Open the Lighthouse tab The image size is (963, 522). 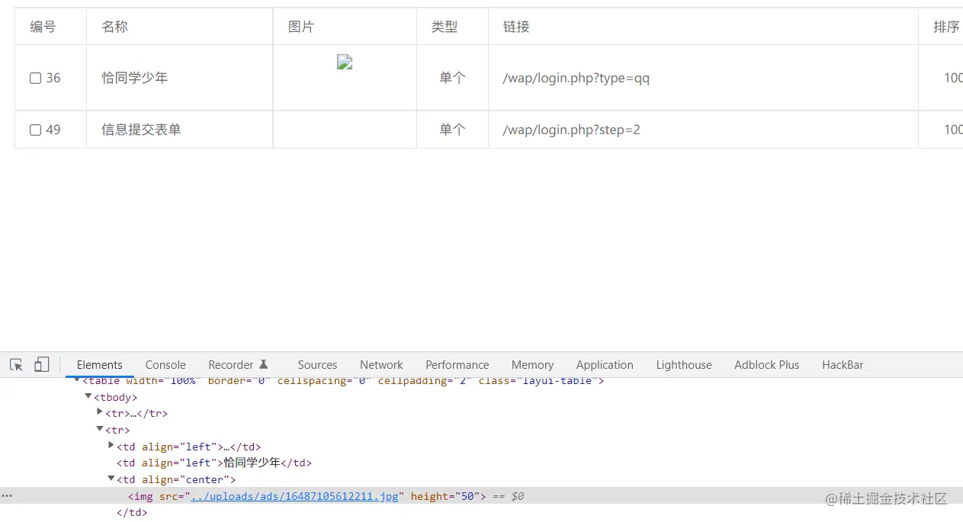684,365
